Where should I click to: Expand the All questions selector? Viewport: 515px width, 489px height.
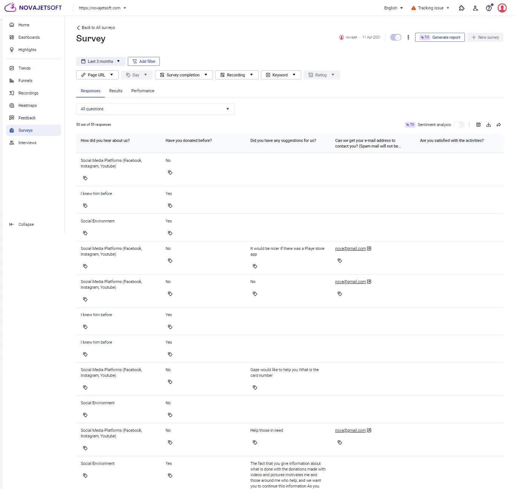pos(155,109)
